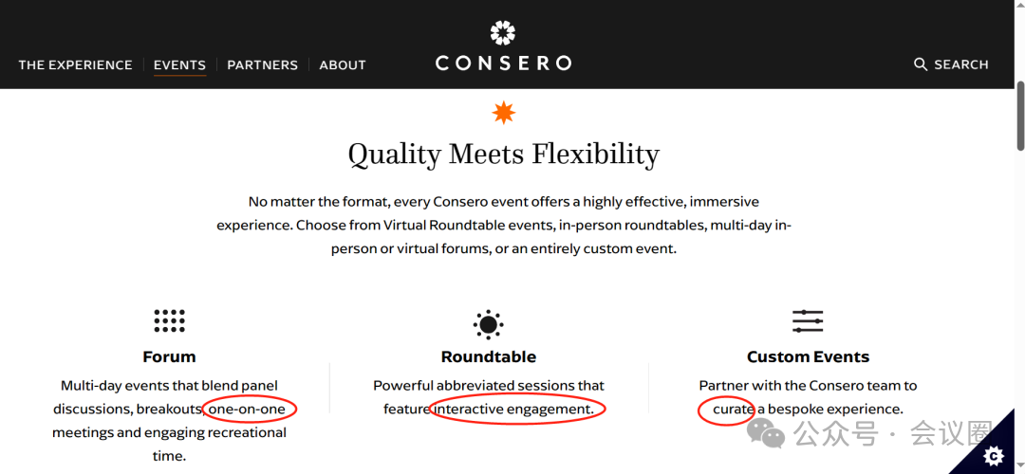The width and height of the screenshot is (1025, 474).
Task: Click the WeChat logo in watermark
Action: point(766,433)
